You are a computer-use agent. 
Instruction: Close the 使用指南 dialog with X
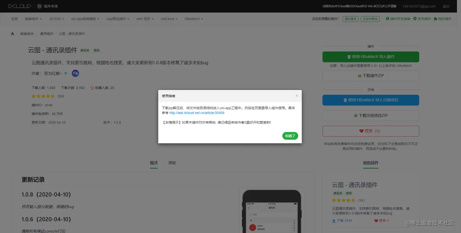(297, 96)
